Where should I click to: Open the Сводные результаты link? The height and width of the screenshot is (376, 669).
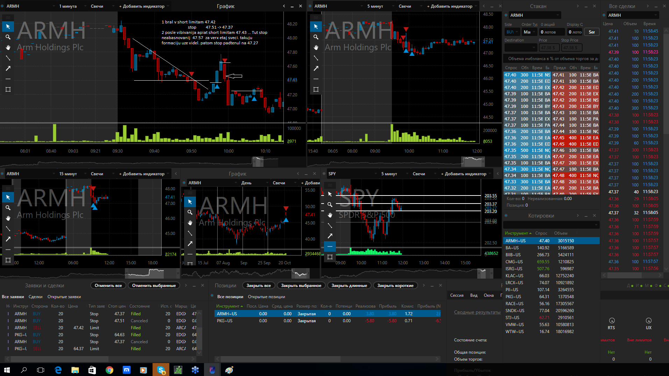click(x=477, y=312)
